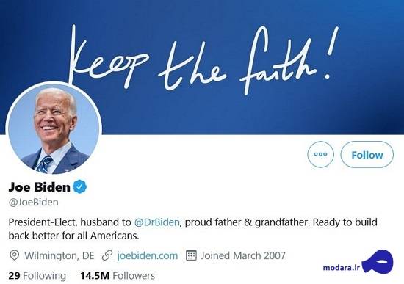The image size is (404, 284).
Task: Open the profile picture thumbnail
Action: click(54, 129)
